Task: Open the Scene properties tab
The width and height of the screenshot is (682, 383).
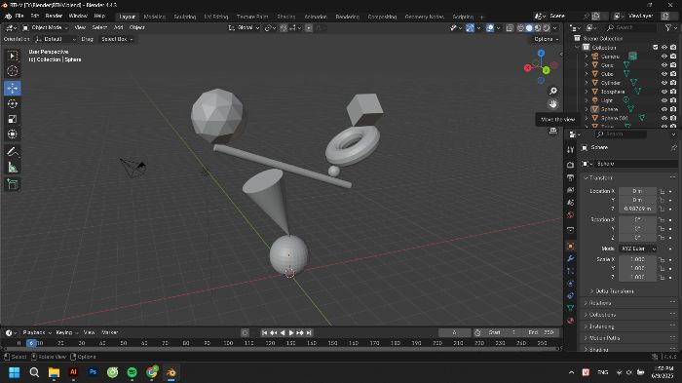Action: pos(571,203)
